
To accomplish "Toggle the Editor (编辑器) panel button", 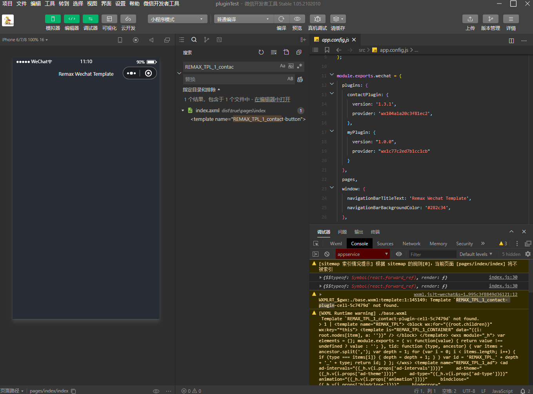I will pyautogui.click(x=72, y=19).
